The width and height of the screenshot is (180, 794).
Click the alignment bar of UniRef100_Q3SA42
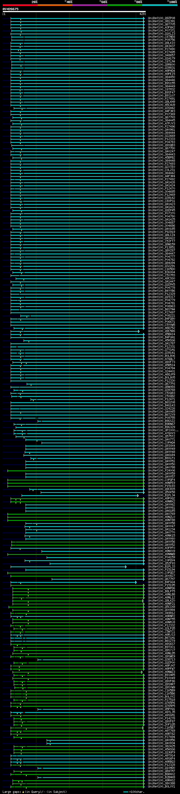(79, 108)
